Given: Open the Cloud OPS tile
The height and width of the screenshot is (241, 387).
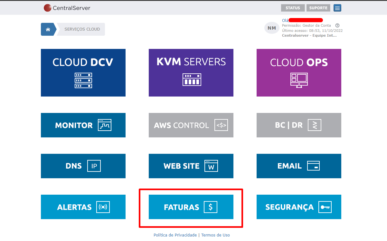Looking at the screenshot, I should (299, 73).
